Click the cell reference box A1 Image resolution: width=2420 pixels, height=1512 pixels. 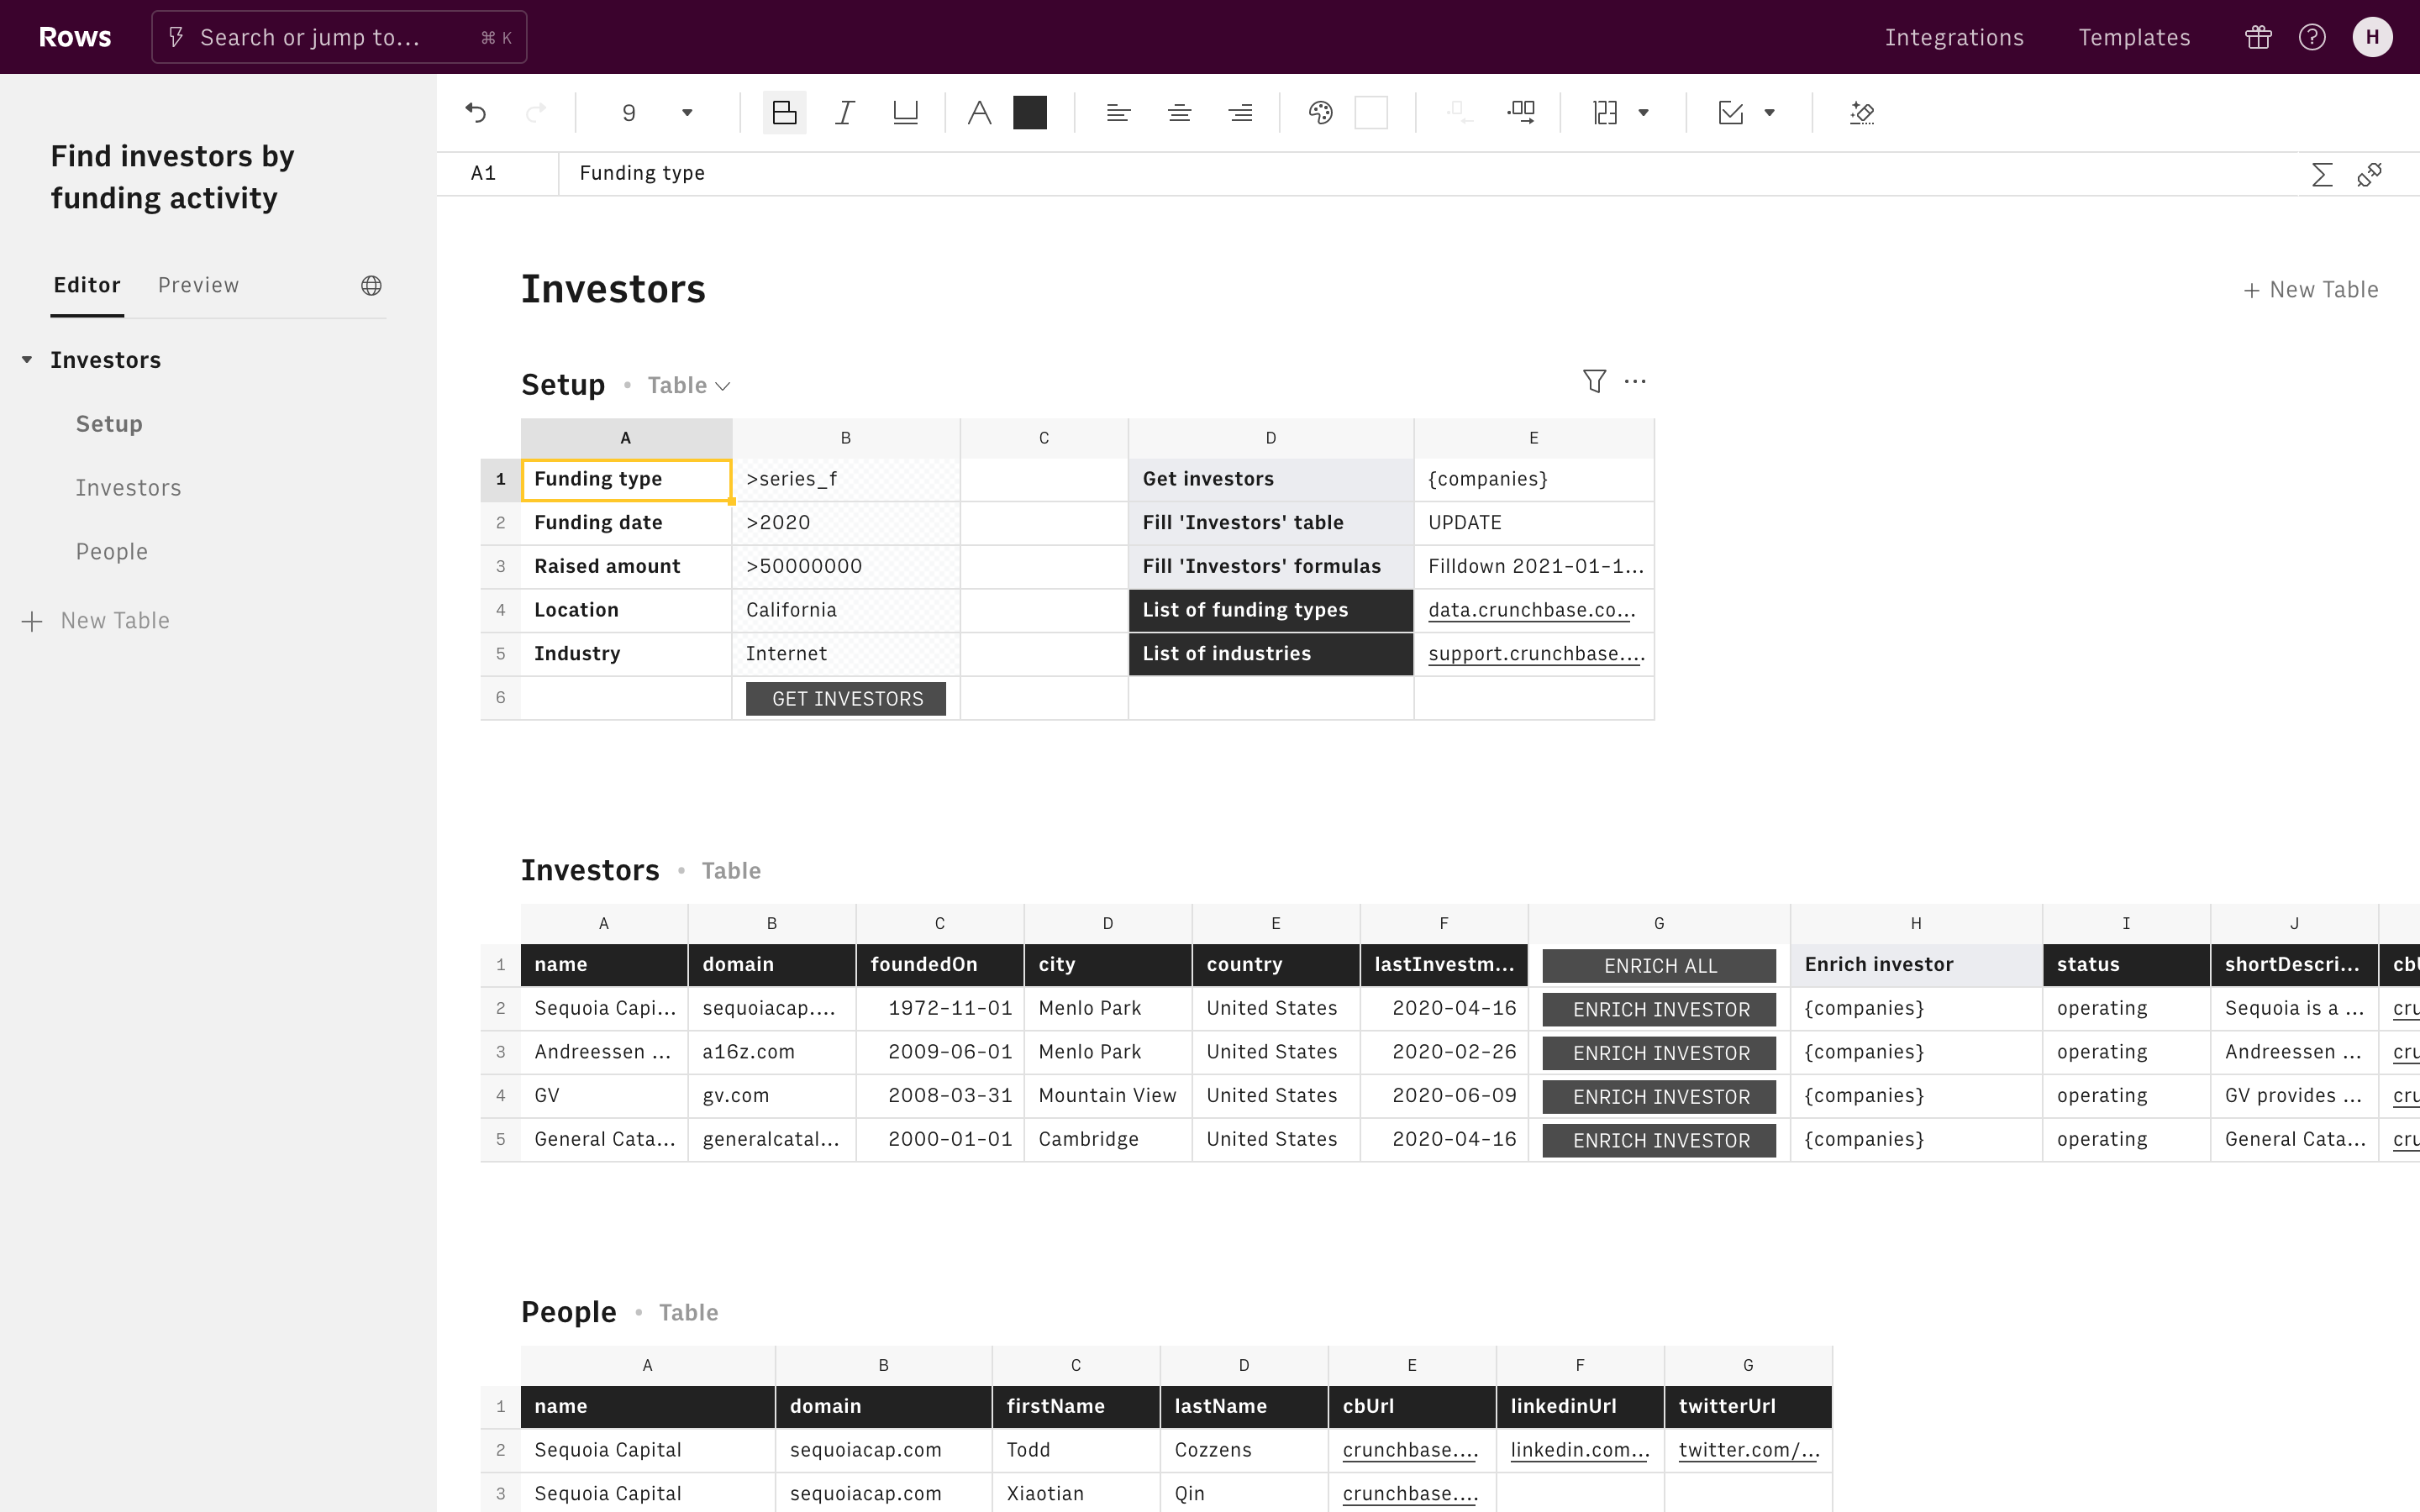click(x=497, y=174)
